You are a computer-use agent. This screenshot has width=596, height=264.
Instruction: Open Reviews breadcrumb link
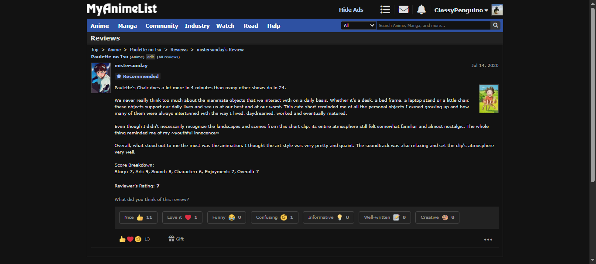(x=179, y=50)
